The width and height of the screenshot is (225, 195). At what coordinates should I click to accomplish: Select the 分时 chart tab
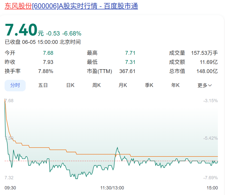[x=15, y=85]
